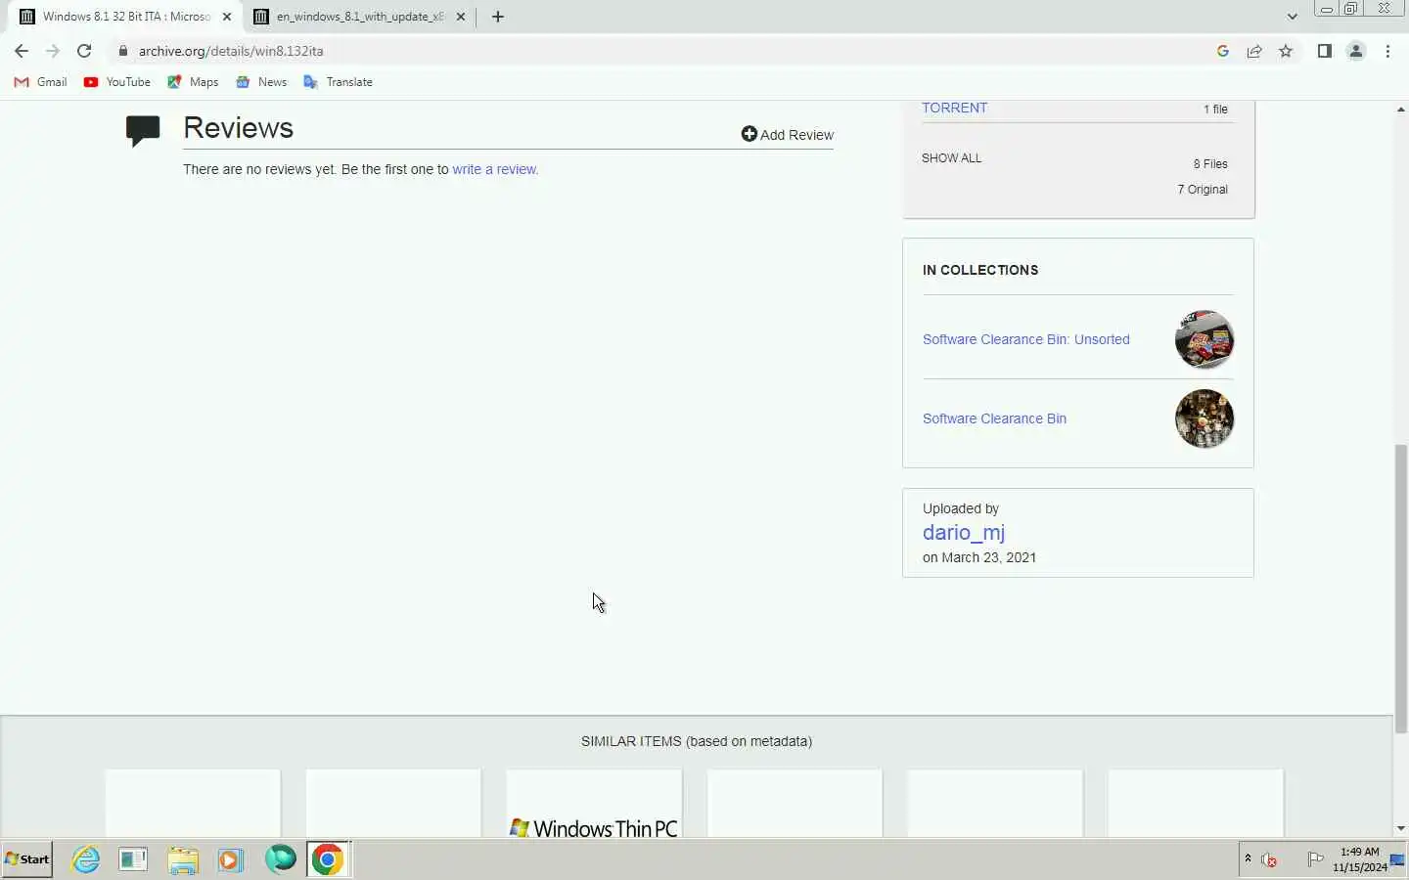
Task: Open a new browser tab
Action: coord(498,17)
